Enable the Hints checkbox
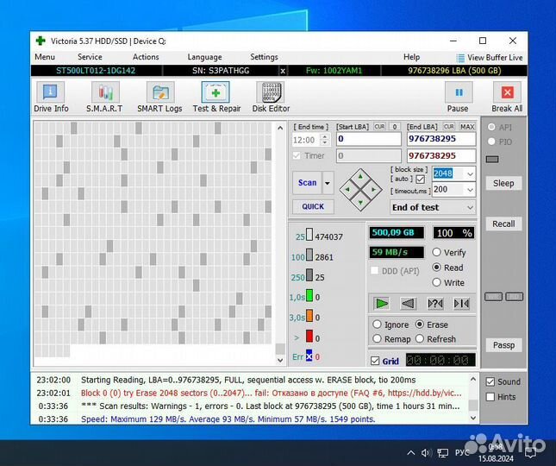The width and height of the screenshot is (556, 466). coord(490,397)
